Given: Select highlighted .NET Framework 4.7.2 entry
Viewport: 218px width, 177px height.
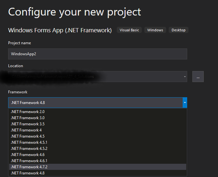Looking at the screenshot, I should pyautogui.click(x=97, y=167).
